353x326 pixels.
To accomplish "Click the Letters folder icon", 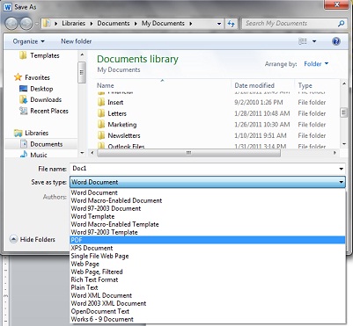I will (101, 113).
